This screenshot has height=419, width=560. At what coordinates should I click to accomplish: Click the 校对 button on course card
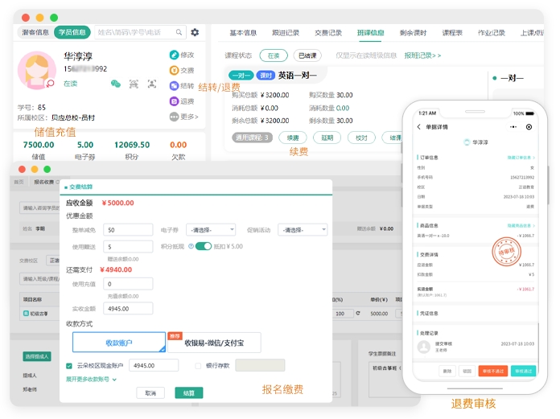tap(361, 138)
